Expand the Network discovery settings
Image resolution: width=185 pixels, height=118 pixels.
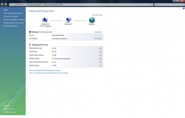[100, 48]
